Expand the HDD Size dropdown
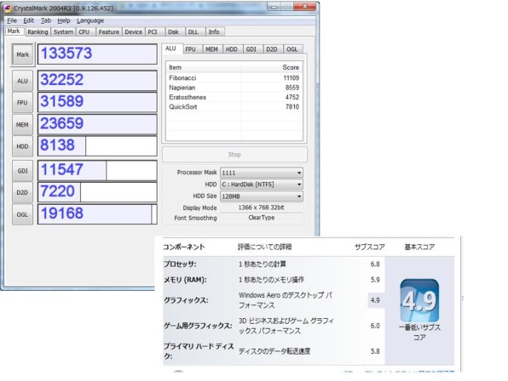Image resolution: width=508 pixels, height=381 pixels. (x=299, y=196)
